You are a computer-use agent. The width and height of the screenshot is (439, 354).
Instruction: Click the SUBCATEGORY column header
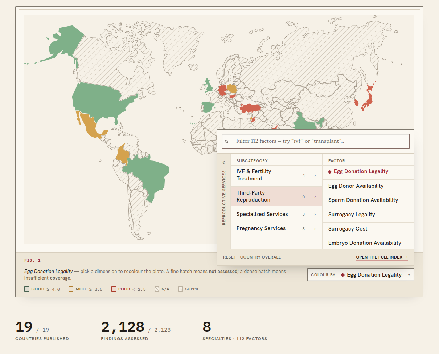pos(252,161)
